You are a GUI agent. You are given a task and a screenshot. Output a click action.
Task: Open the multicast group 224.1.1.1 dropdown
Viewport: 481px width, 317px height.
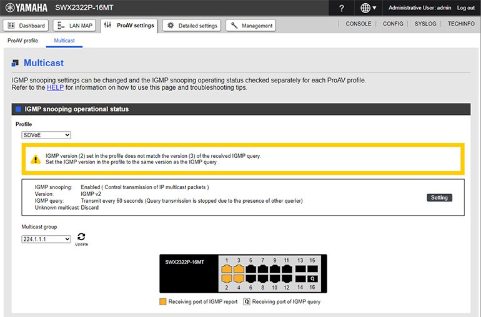point(46,239)
